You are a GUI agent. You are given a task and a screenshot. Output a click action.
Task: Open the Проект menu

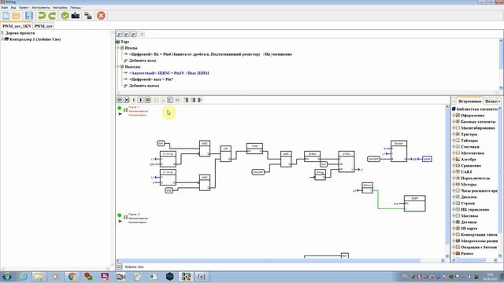click(24, 7)
